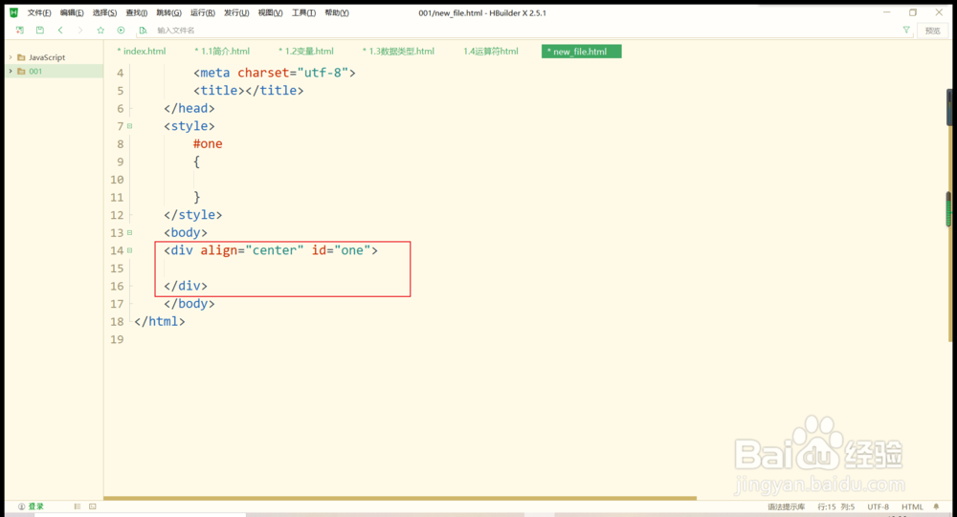957x517 pixels.
Task: Click the notification bell in status bar
Action: [x=936, y=506]
